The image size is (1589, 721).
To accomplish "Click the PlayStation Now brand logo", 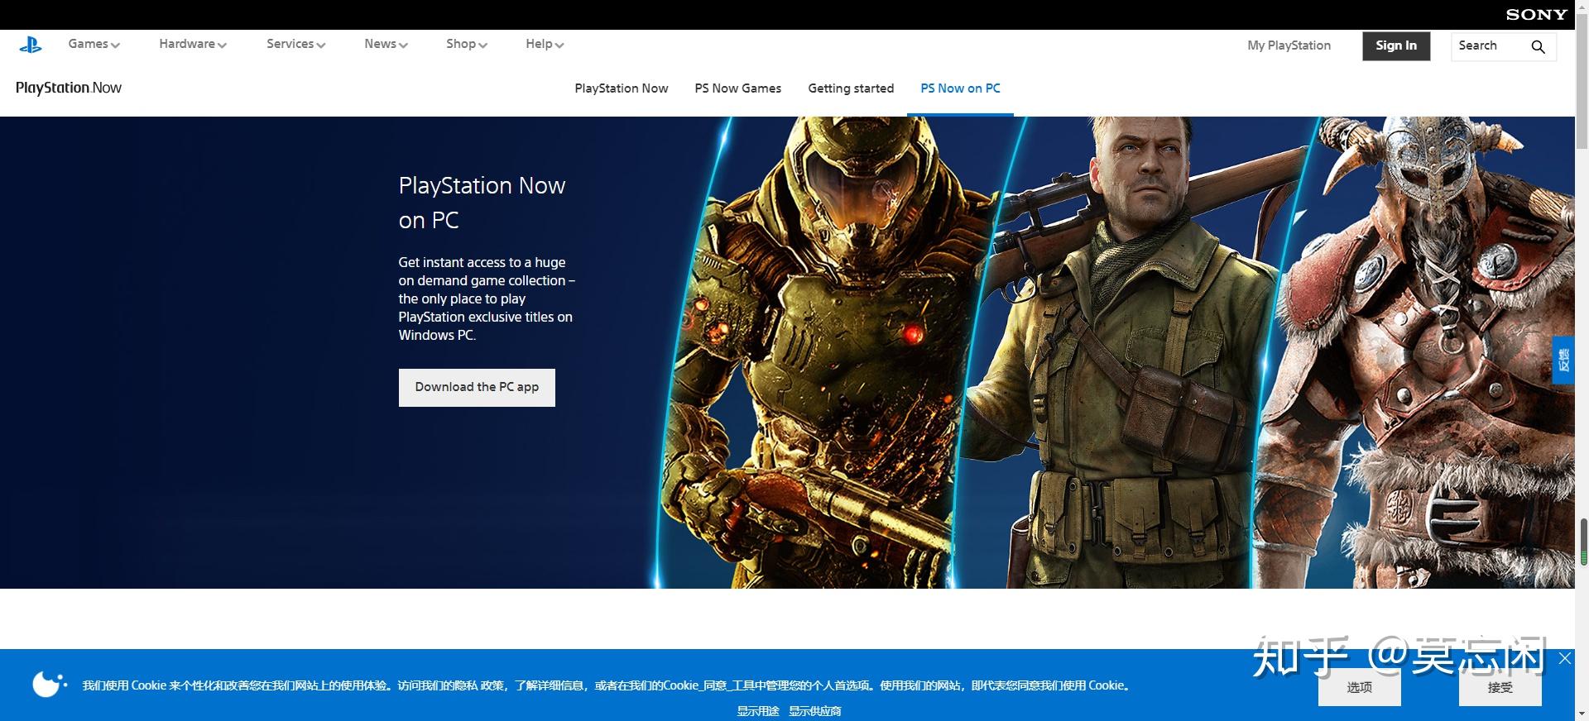I will click(x=69, y=88).
